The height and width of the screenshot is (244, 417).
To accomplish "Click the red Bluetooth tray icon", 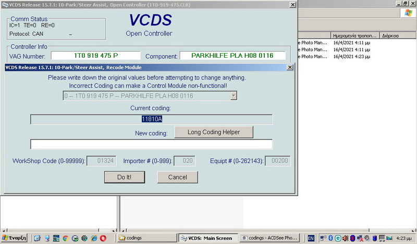I will point(353,238).
